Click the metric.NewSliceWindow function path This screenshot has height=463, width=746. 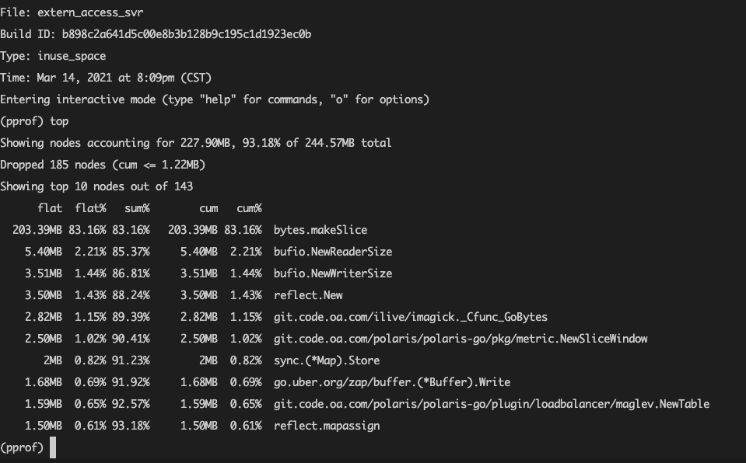pos(461,339)
